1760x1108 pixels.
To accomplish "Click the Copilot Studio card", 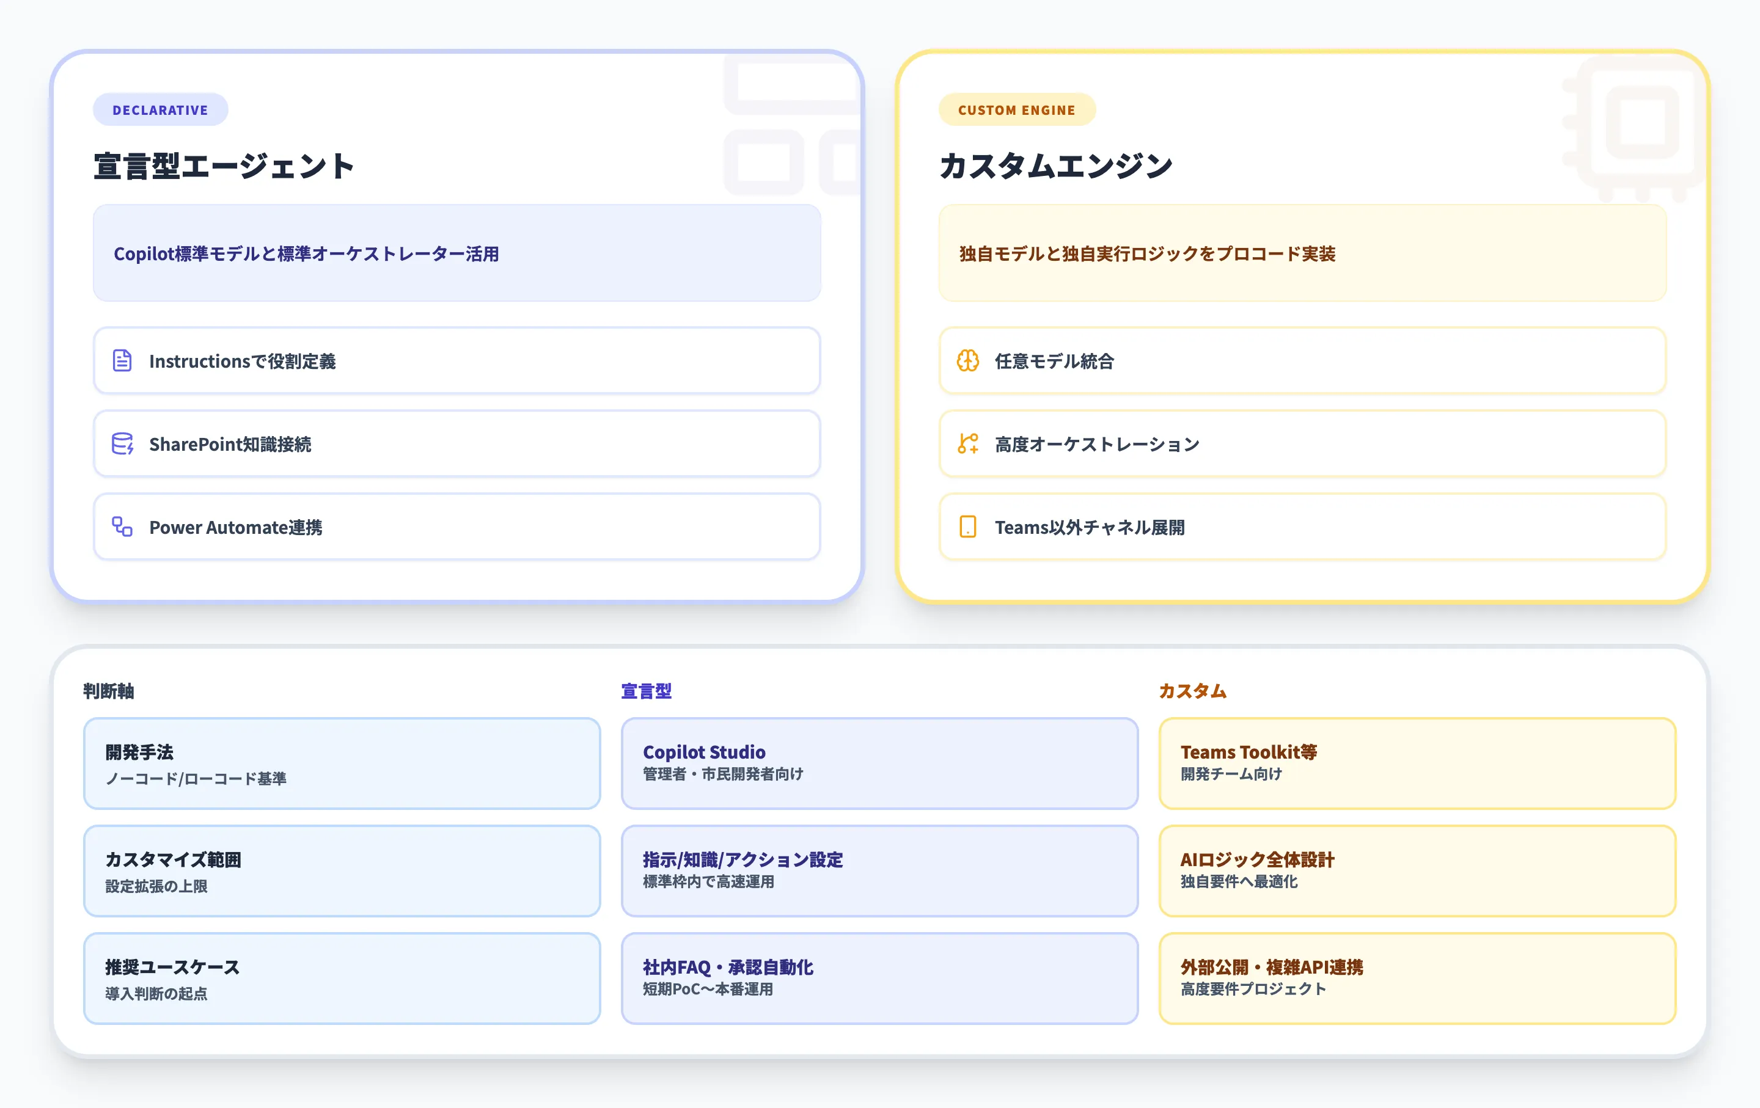I will pyautogui.click(x=879, y=764).
